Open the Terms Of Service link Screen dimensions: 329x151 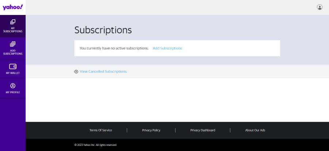click(x=101, y=130)
